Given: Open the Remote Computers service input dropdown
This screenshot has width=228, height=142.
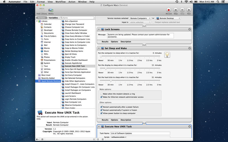Looking at the screenshot, I should tap(140, 18).
